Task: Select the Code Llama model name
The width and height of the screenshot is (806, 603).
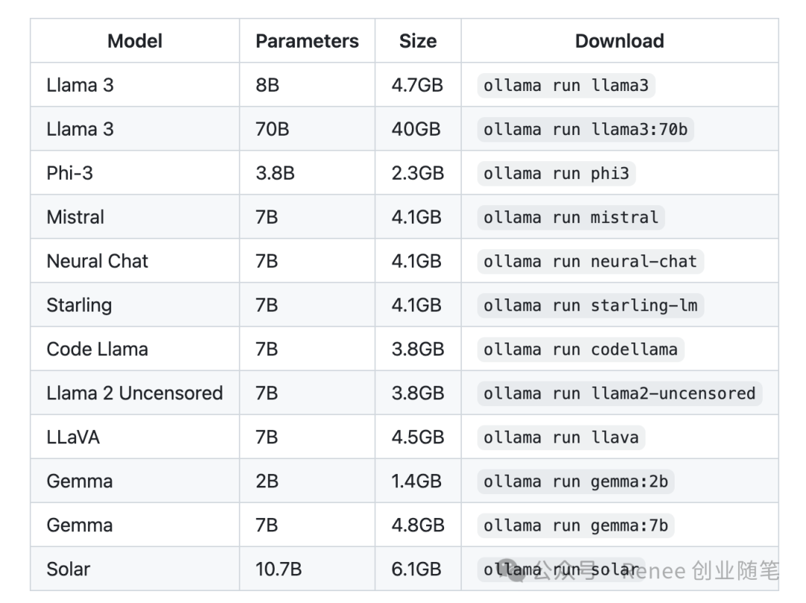Action: (x=97, y=349)
